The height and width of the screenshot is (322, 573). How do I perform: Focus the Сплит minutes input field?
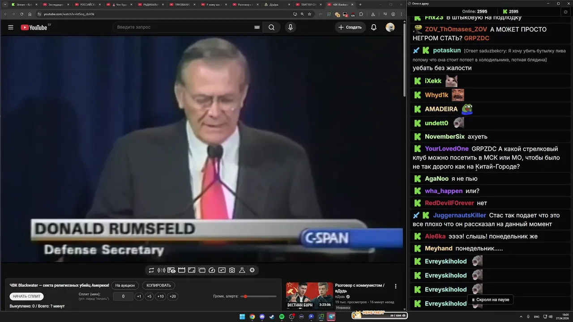coord(123,296)
